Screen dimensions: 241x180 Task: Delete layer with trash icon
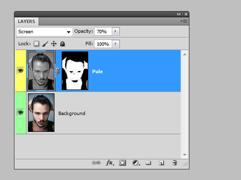pos(174,163)
